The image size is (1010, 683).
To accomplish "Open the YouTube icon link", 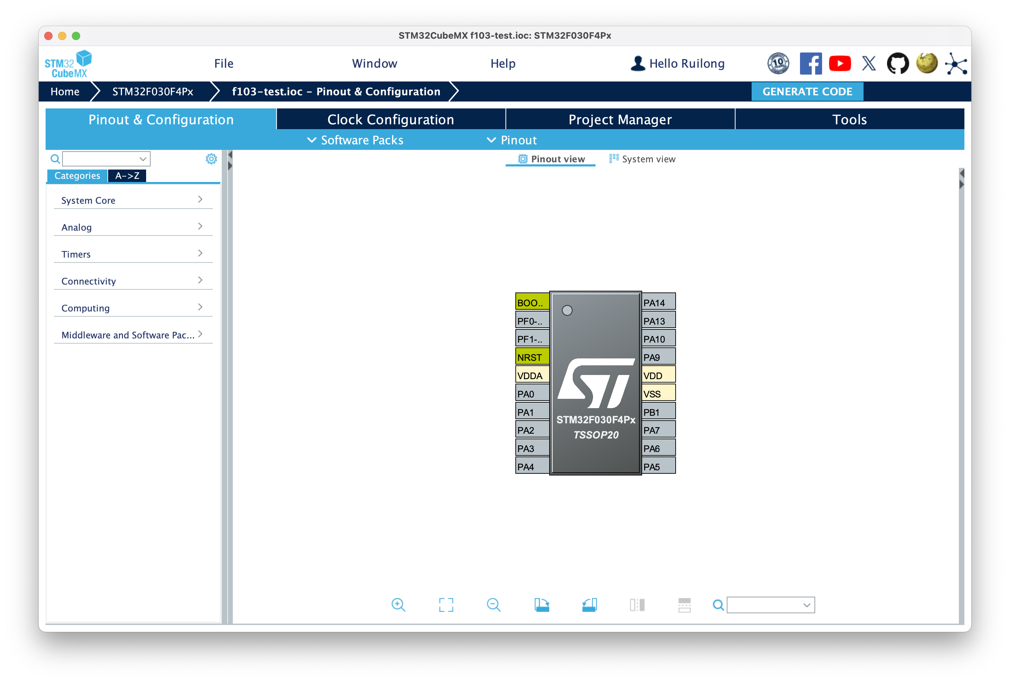I will (x=840, y=64).
